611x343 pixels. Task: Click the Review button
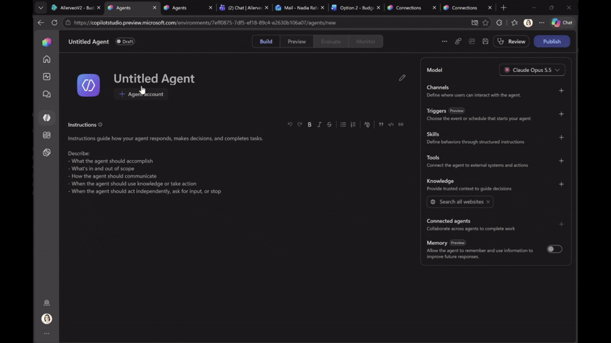(511, 41)
